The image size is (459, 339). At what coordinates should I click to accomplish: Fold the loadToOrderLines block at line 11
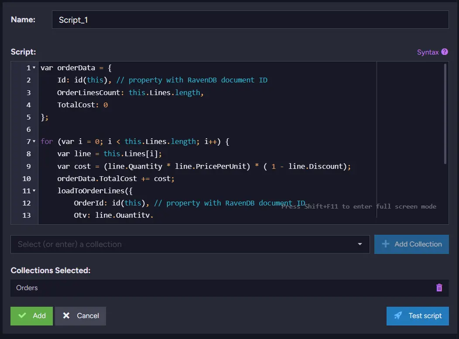click(x=34, y=191)
